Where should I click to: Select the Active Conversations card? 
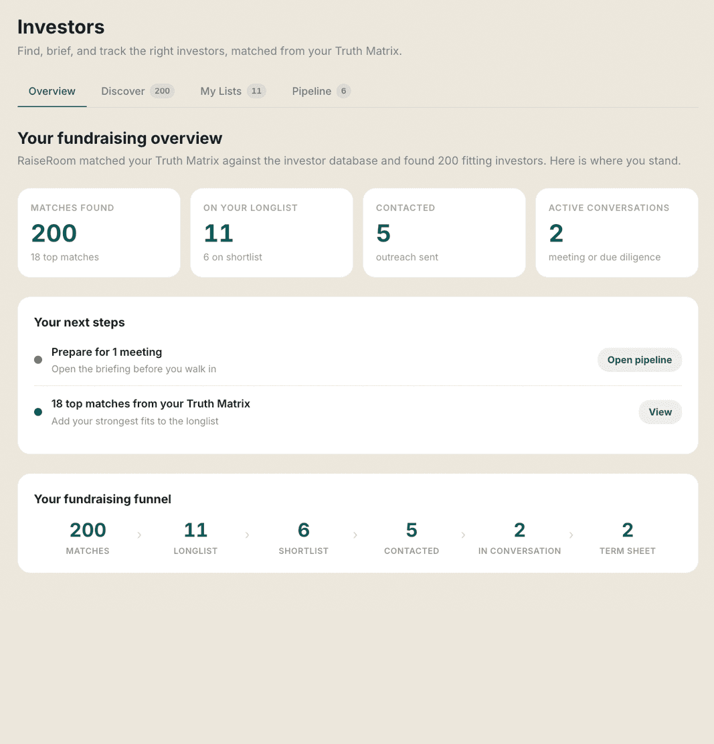point(617,233)
